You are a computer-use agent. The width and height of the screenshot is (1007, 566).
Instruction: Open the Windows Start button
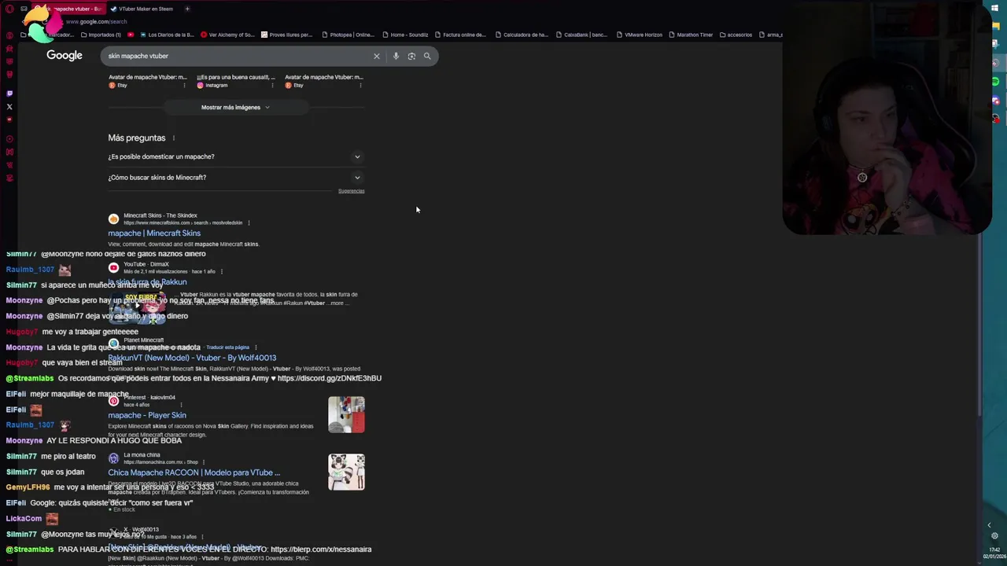tap(994, 9)
